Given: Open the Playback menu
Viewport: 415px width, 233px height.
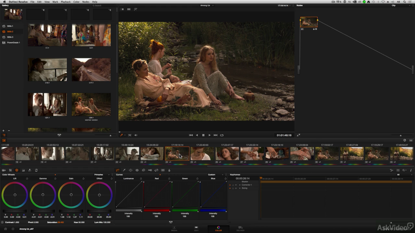Looking at the screenshot, I should point(66,2).
